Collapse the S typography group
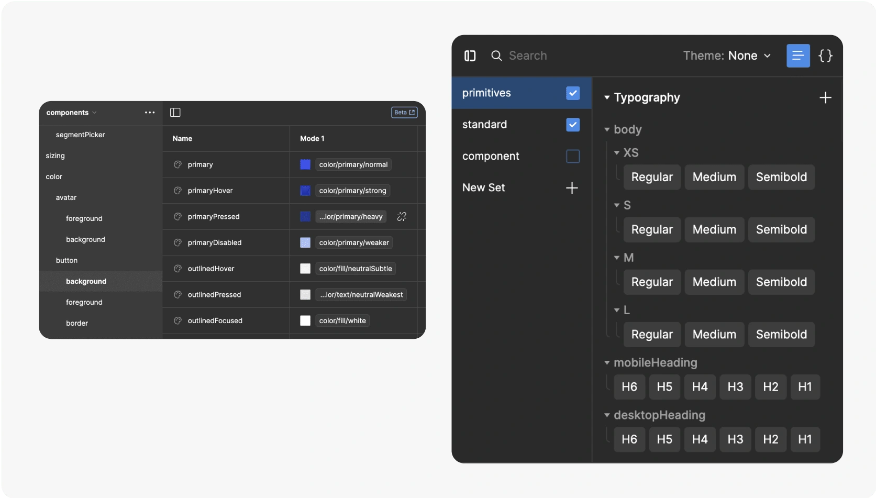Image resolution: width=876 pixels, height=498 pixels. click(617, 205)
